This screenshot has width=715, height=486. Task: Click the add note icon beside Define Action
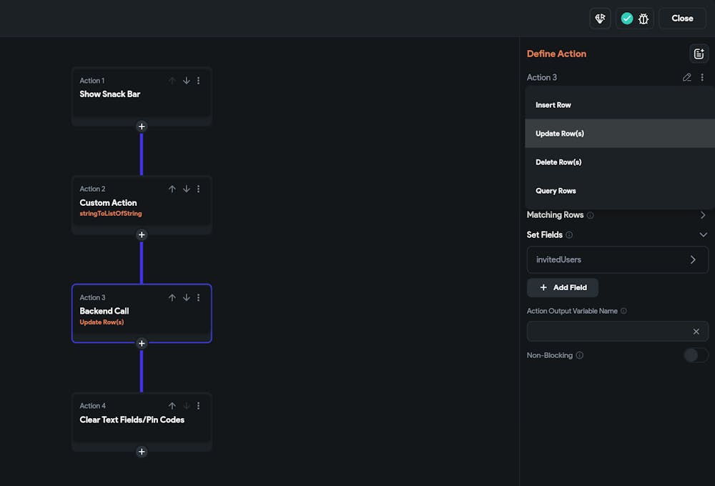(699, 54)
